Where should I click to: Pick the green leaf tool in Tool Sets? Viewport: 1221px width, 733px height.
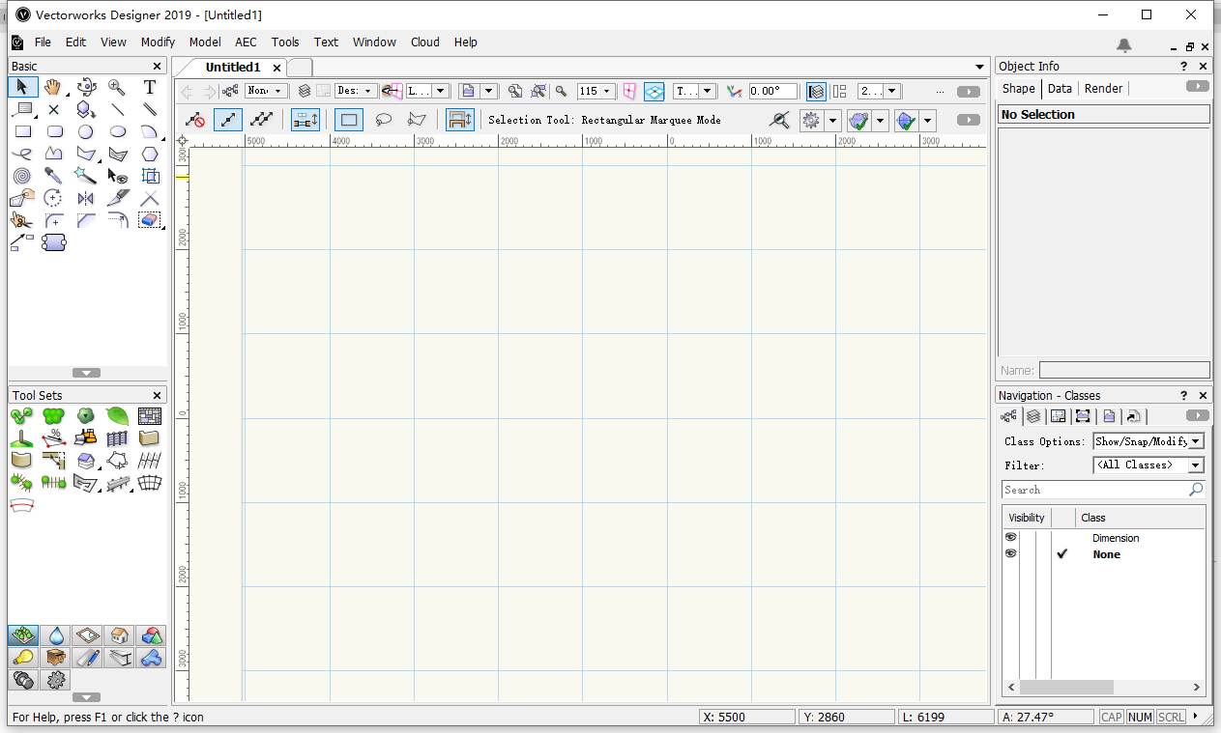click(x=117, y=416)
